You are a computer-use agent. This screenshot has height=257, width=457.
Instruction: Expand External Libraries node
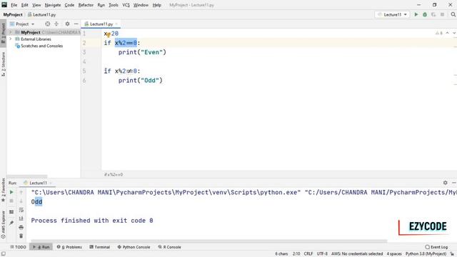coord(11,39)
